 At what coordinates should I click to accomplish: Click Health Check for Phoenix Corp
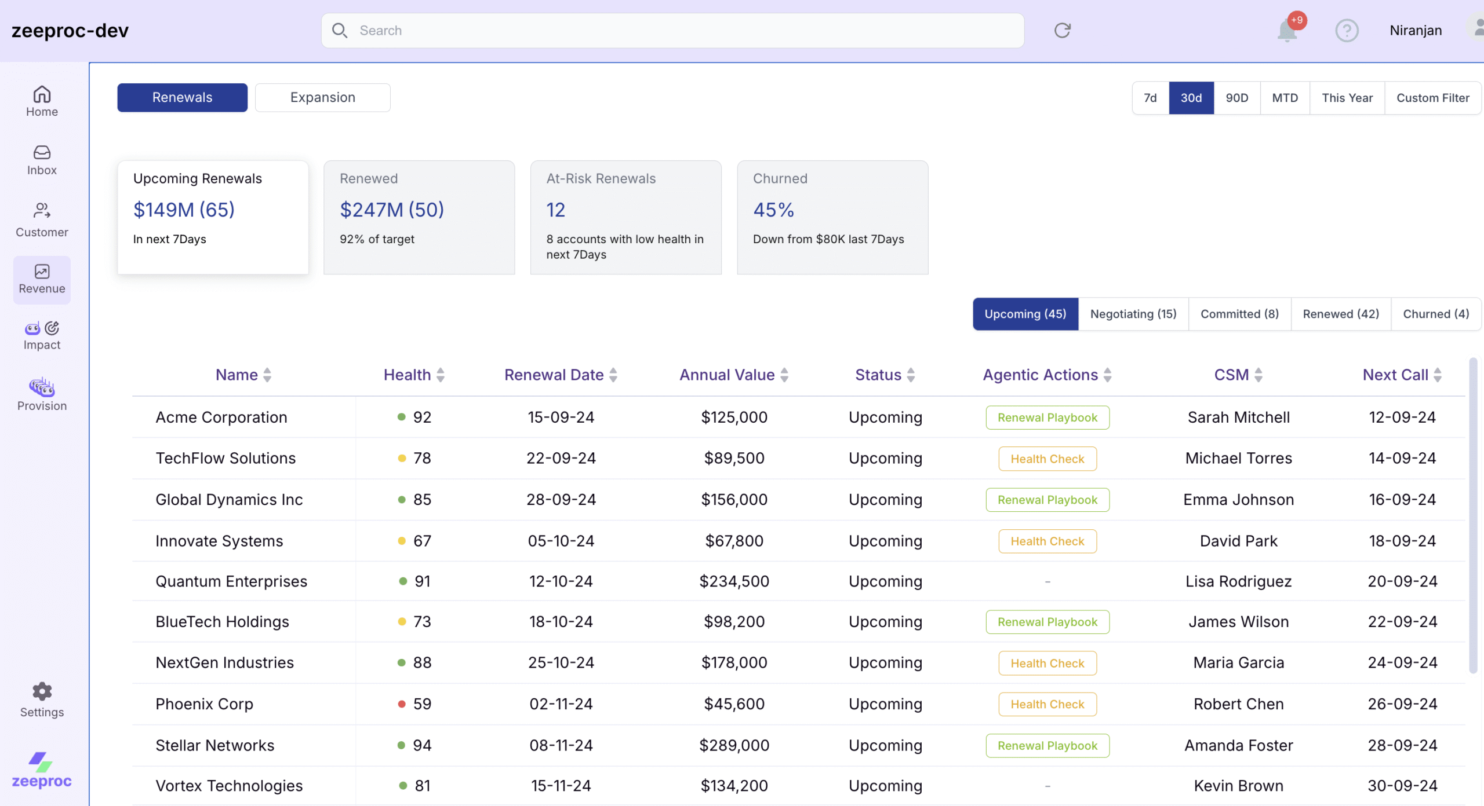pyautogui.click(x=1047, y=704)
